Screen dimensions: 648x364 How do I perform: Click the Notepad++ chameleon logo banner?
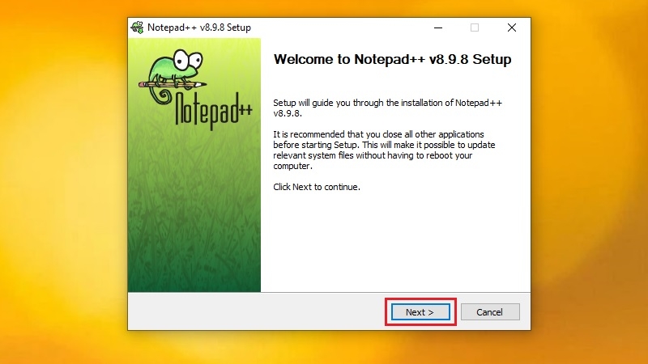click(x=194, y=165)
